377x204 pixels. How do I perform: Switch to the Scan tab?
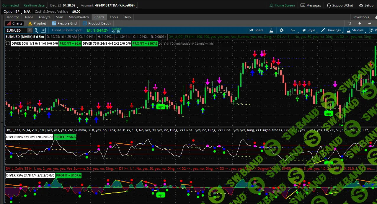tap(59, 17)
